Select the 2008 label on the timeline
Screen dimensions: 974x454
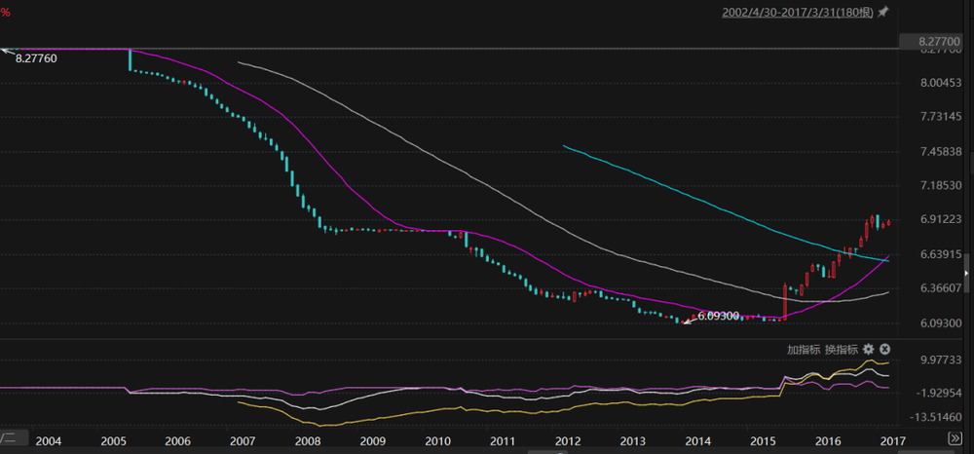pos(307,441)
